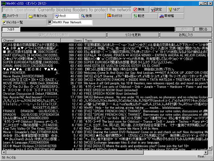Click the vertical scrollbar down arrow
This screenshot has width=214, height=161.
click(210, 148)
